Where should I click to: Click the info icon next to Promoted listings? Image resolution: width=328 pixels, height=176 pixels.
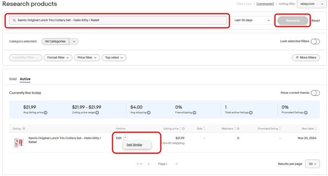306,113
